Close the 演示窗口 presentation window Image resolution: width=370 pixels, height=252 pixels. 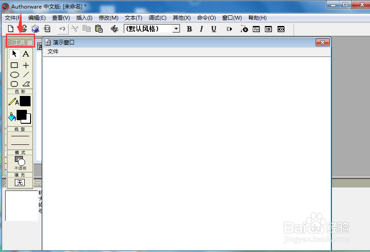point(322,43)
